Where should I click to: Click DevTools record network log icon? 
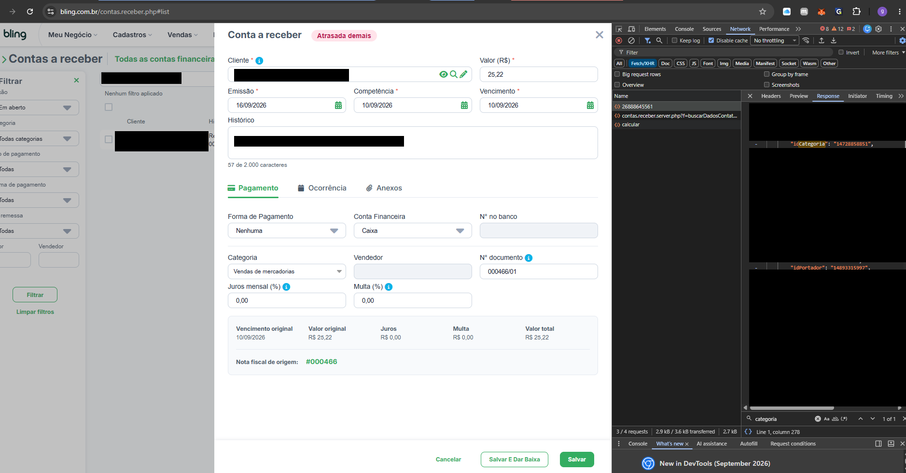click(619, 41)
